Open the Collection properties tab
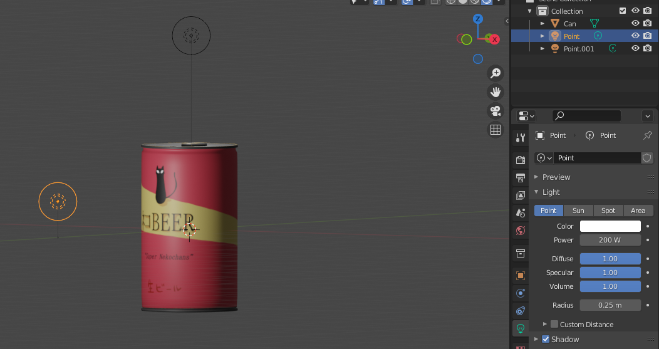The width and height of the screenshot is (659, 349). (521, 254)
